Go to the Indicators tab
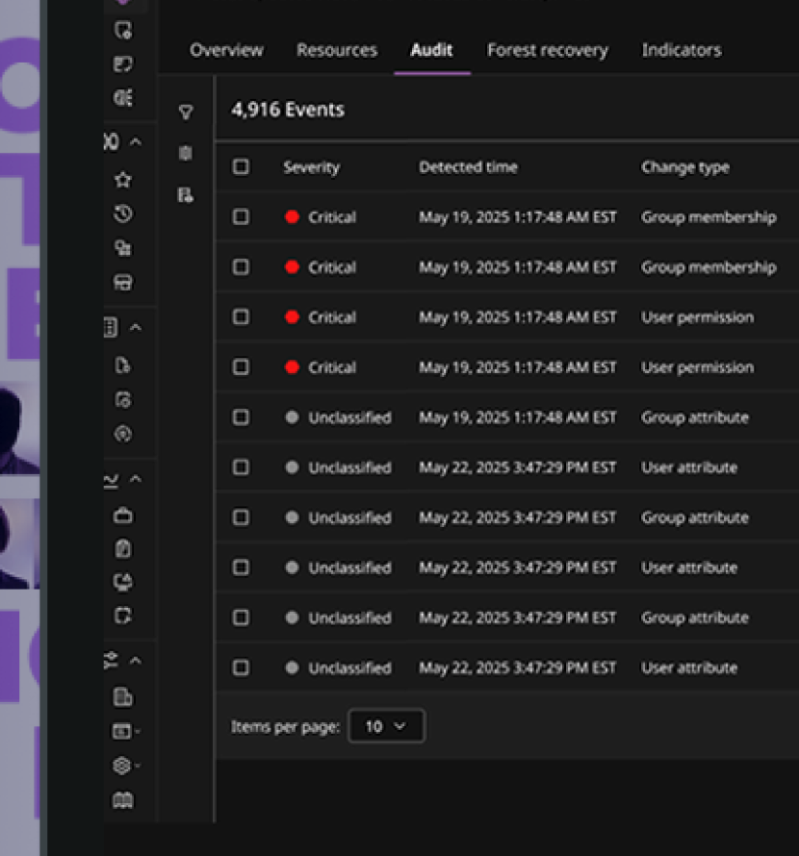This screenshot has height=856, width=799. coord(681,50)
